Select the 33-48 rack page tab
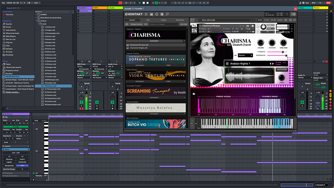 (x=273, y=20)
